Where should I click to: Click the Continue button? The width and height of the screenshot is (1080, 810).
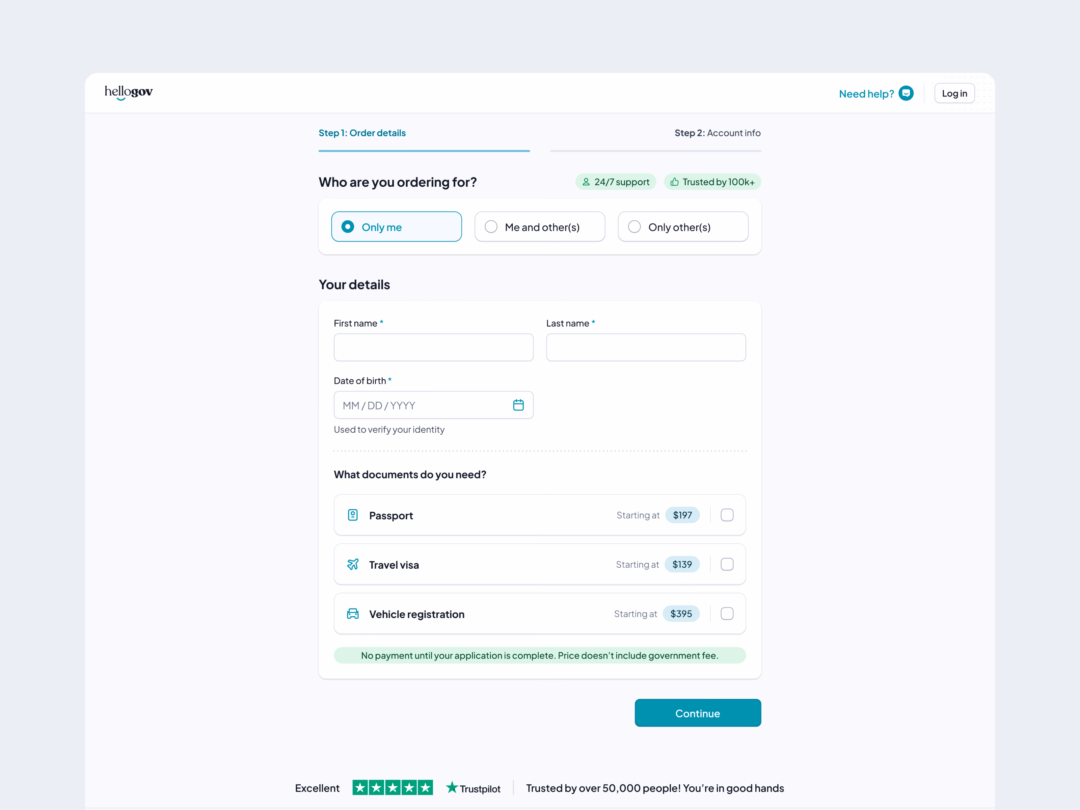[698, 713]
